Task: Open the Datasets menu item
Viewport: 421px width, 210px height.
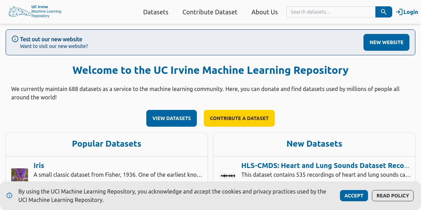Action: point(156,12)
